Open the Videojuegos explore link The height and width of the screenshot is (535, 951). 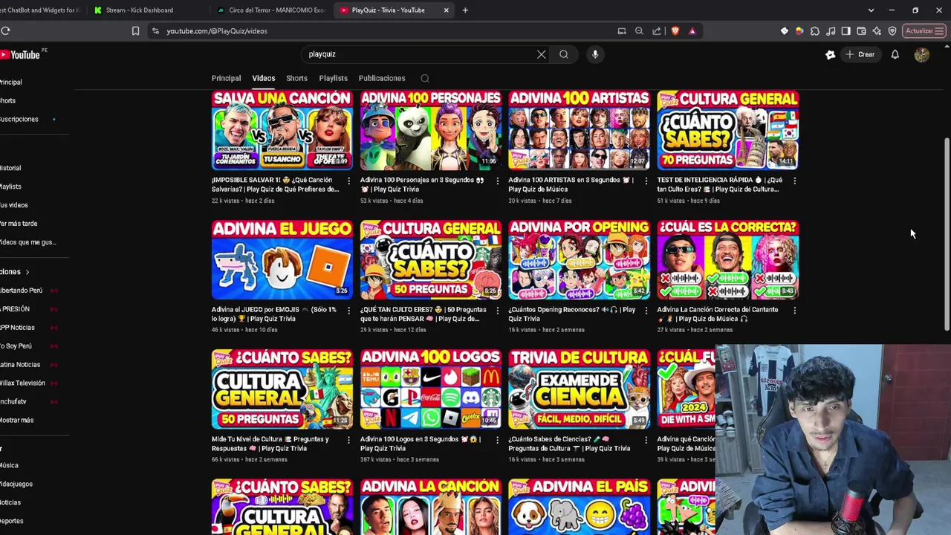point(16,484)
